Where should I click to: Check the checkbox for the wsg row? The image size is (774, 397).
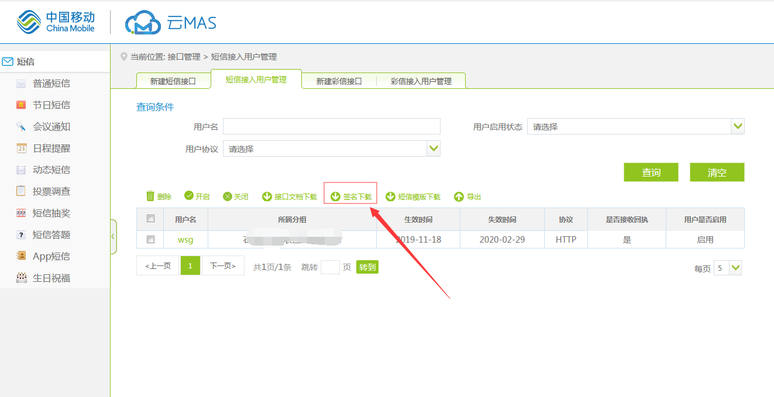pyautogui.click(x=151, y=240)
